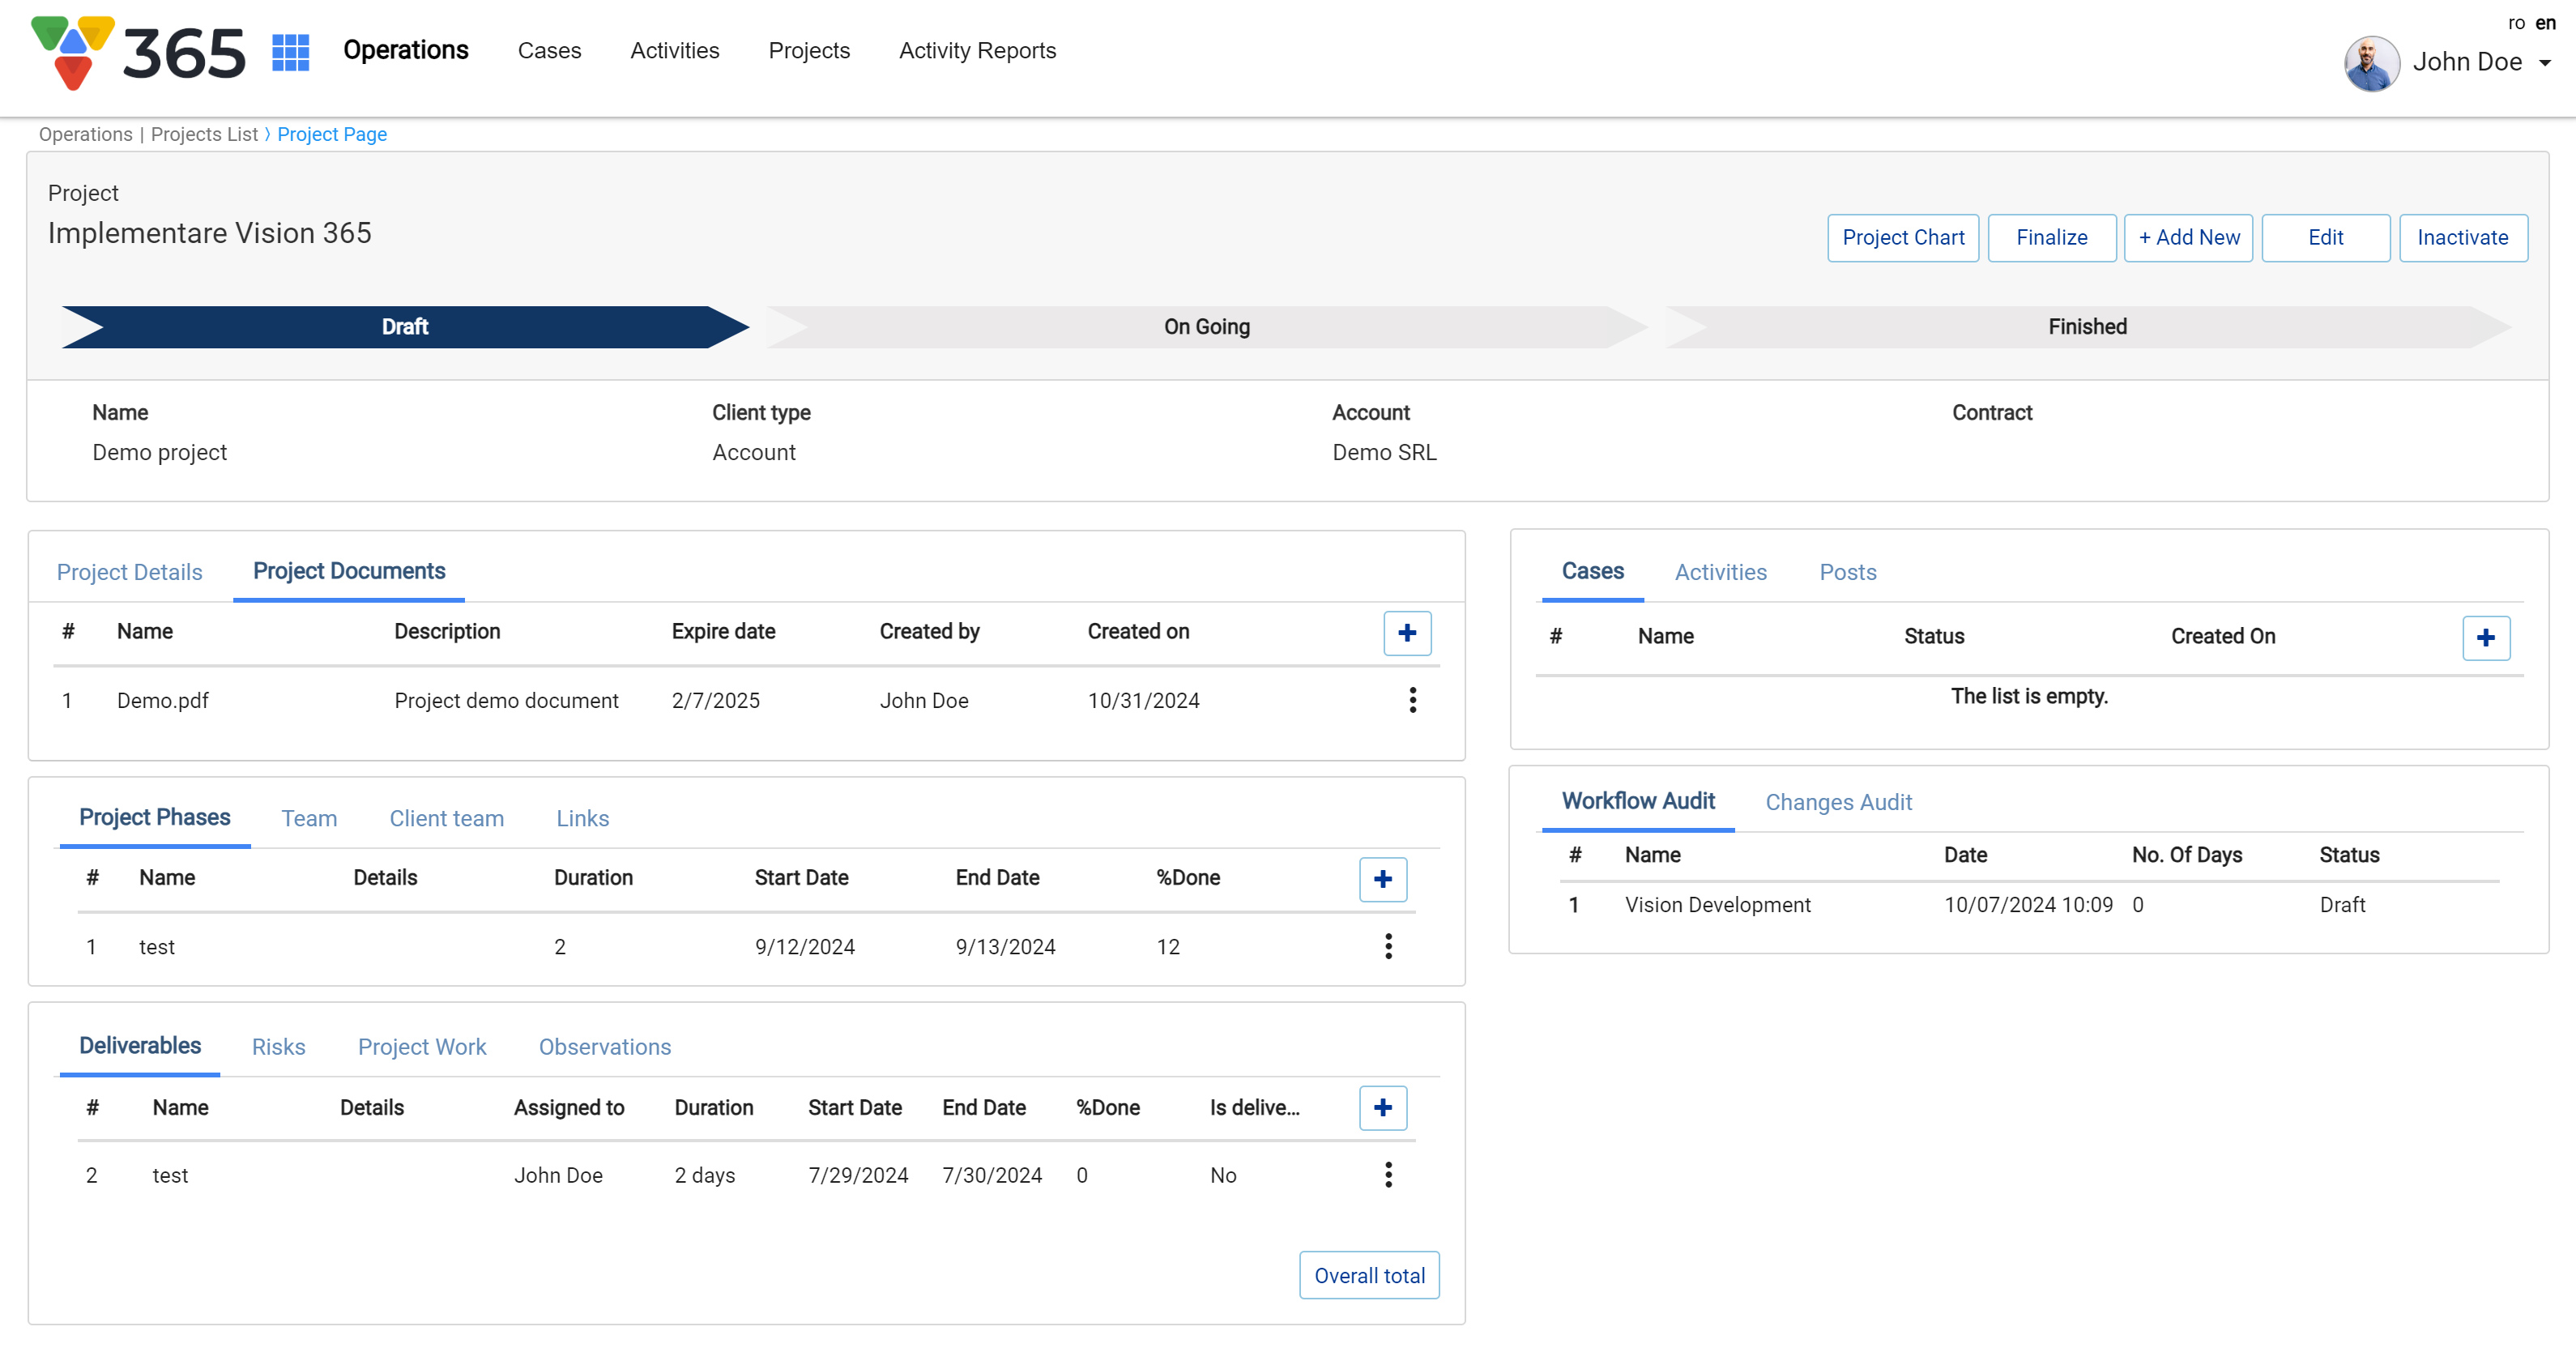Open the Demo.pdf row options menu
The image size is (2576, 1348).
pyautogui.click(x=1412, y=700)
